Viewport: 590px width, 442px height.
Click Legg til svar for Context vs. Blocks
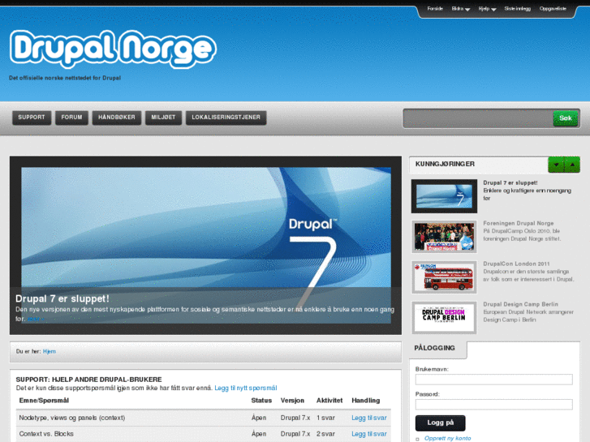pos(369,434)
